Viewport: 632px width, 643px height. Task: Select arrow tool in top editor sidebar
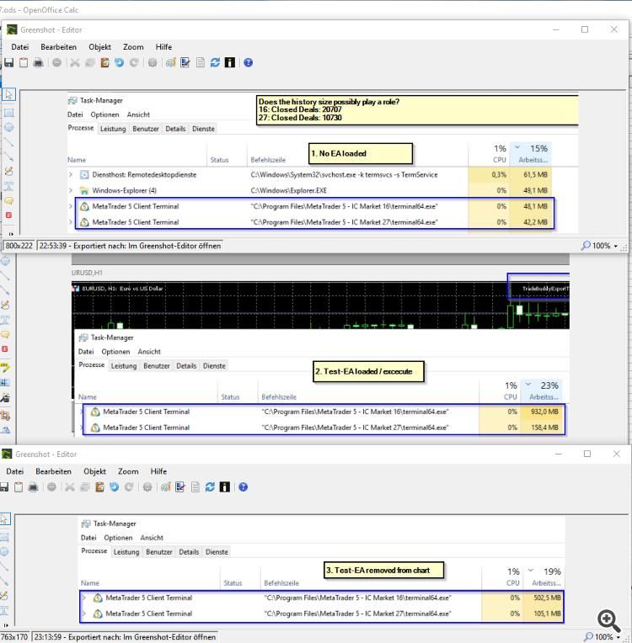8,157
